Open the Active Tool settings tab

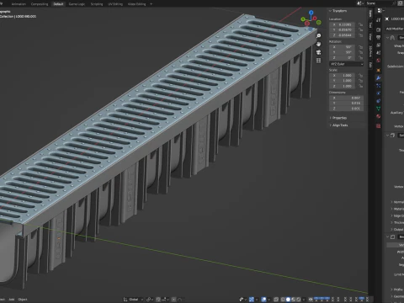[378, 20]
